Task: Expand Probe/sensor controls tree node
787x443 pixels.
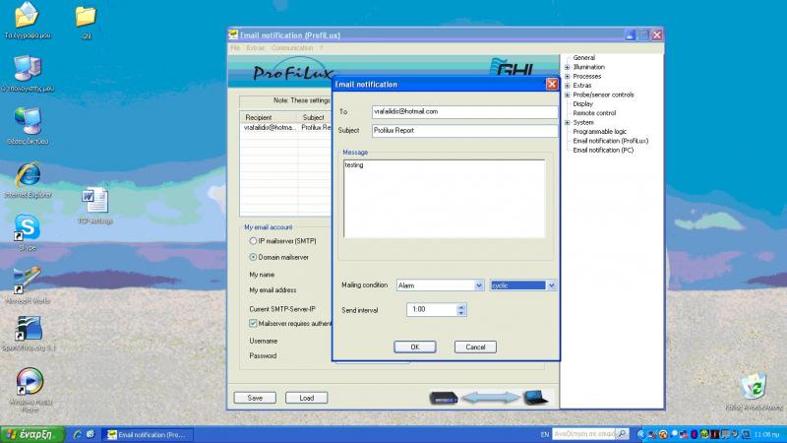Action: [568, 95]
